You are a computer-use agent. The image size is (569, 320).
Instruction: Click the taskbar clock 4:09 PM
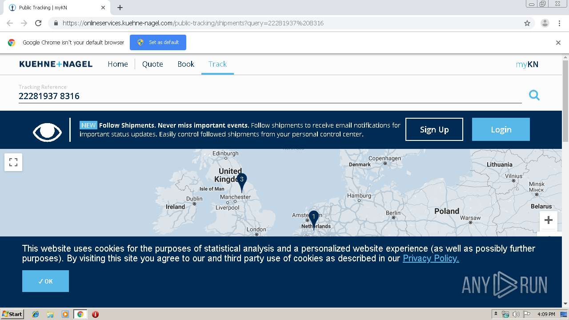pos(546,314)
